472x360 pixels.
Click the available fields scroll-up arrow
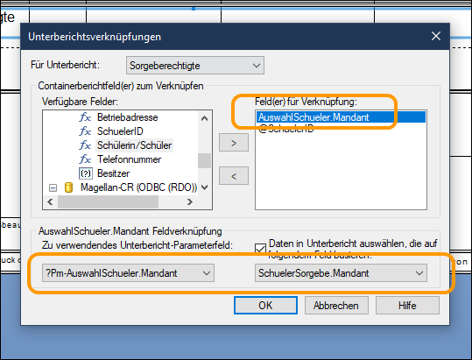coord(204,118)
